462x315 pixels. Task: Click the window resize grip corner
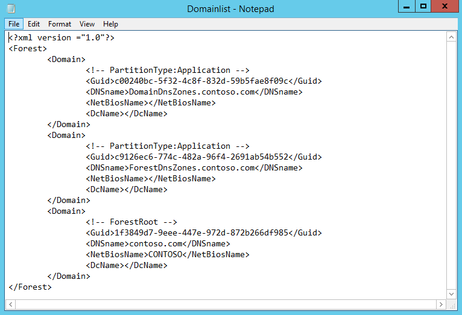[x=452, y=305]
